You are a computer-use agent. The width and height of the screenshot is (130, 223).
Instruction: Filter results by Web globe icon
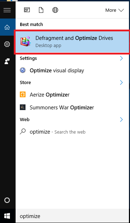tap(55, 10)
